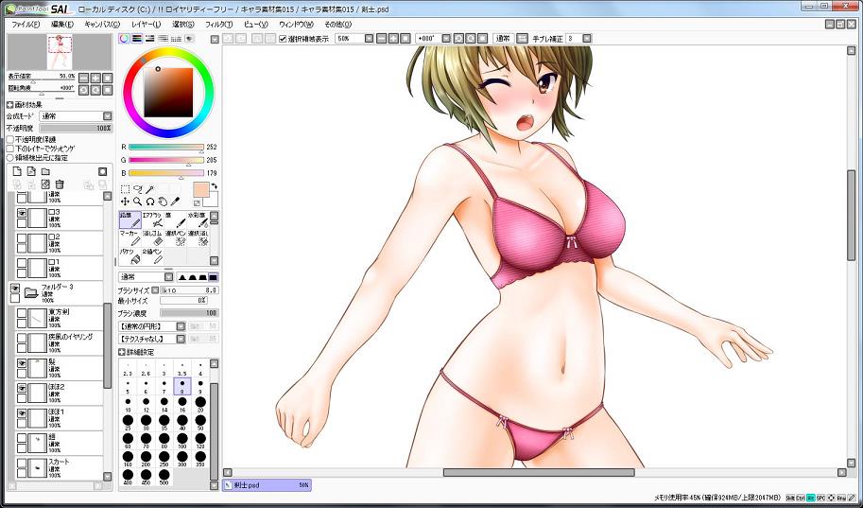Image resolution: width=863 pixels, height=508 pixels.
Task: Open the 合成モード blend mode dropdown
Action: point(75,116)
